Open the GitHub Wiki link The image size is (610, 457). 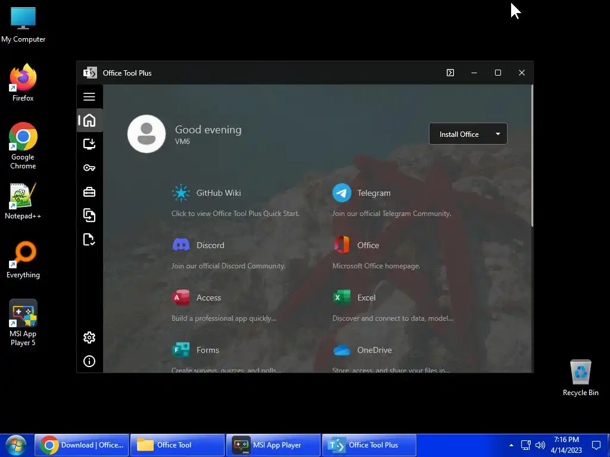218,193
